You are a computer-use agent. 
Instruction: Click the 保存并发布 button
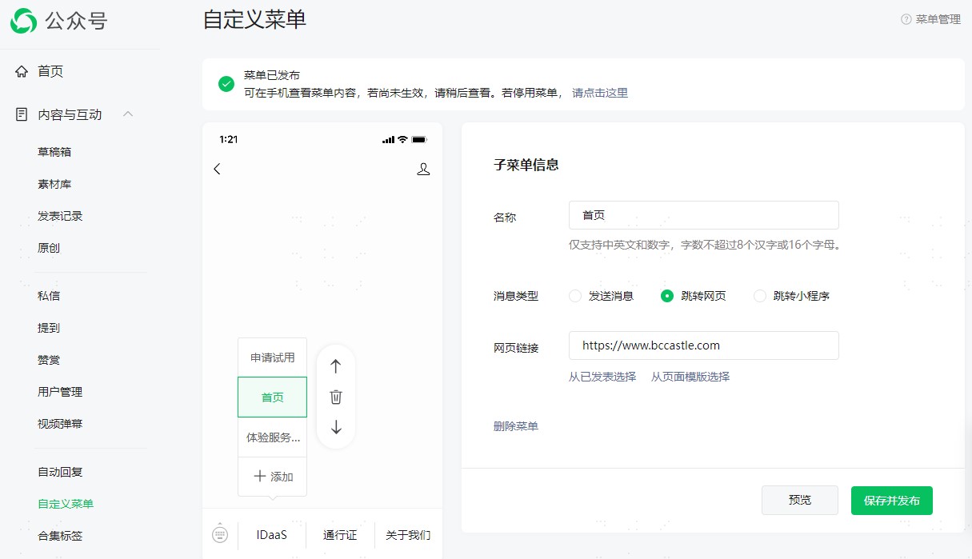892,500
